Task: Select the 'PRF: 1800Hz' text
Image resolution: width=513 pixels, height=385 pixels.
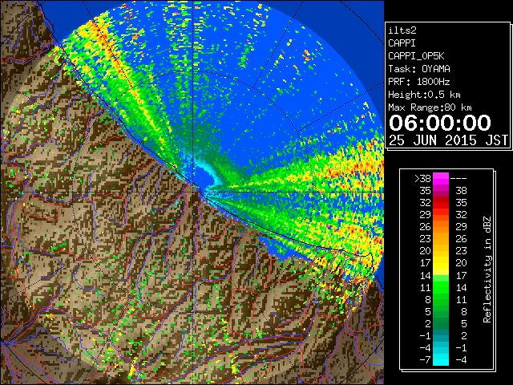Action: click(x=418, y=82)
